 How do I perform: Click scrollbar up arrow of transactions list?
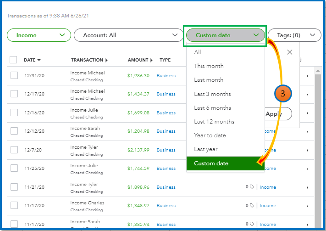pyautogui.click(x=318, y=71)
